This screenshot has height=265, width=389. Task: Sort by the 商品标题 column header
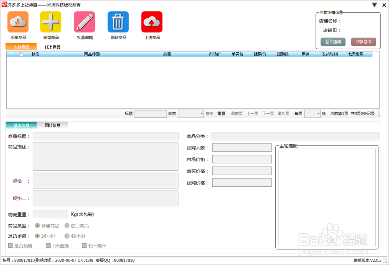[x=92, y=54]
